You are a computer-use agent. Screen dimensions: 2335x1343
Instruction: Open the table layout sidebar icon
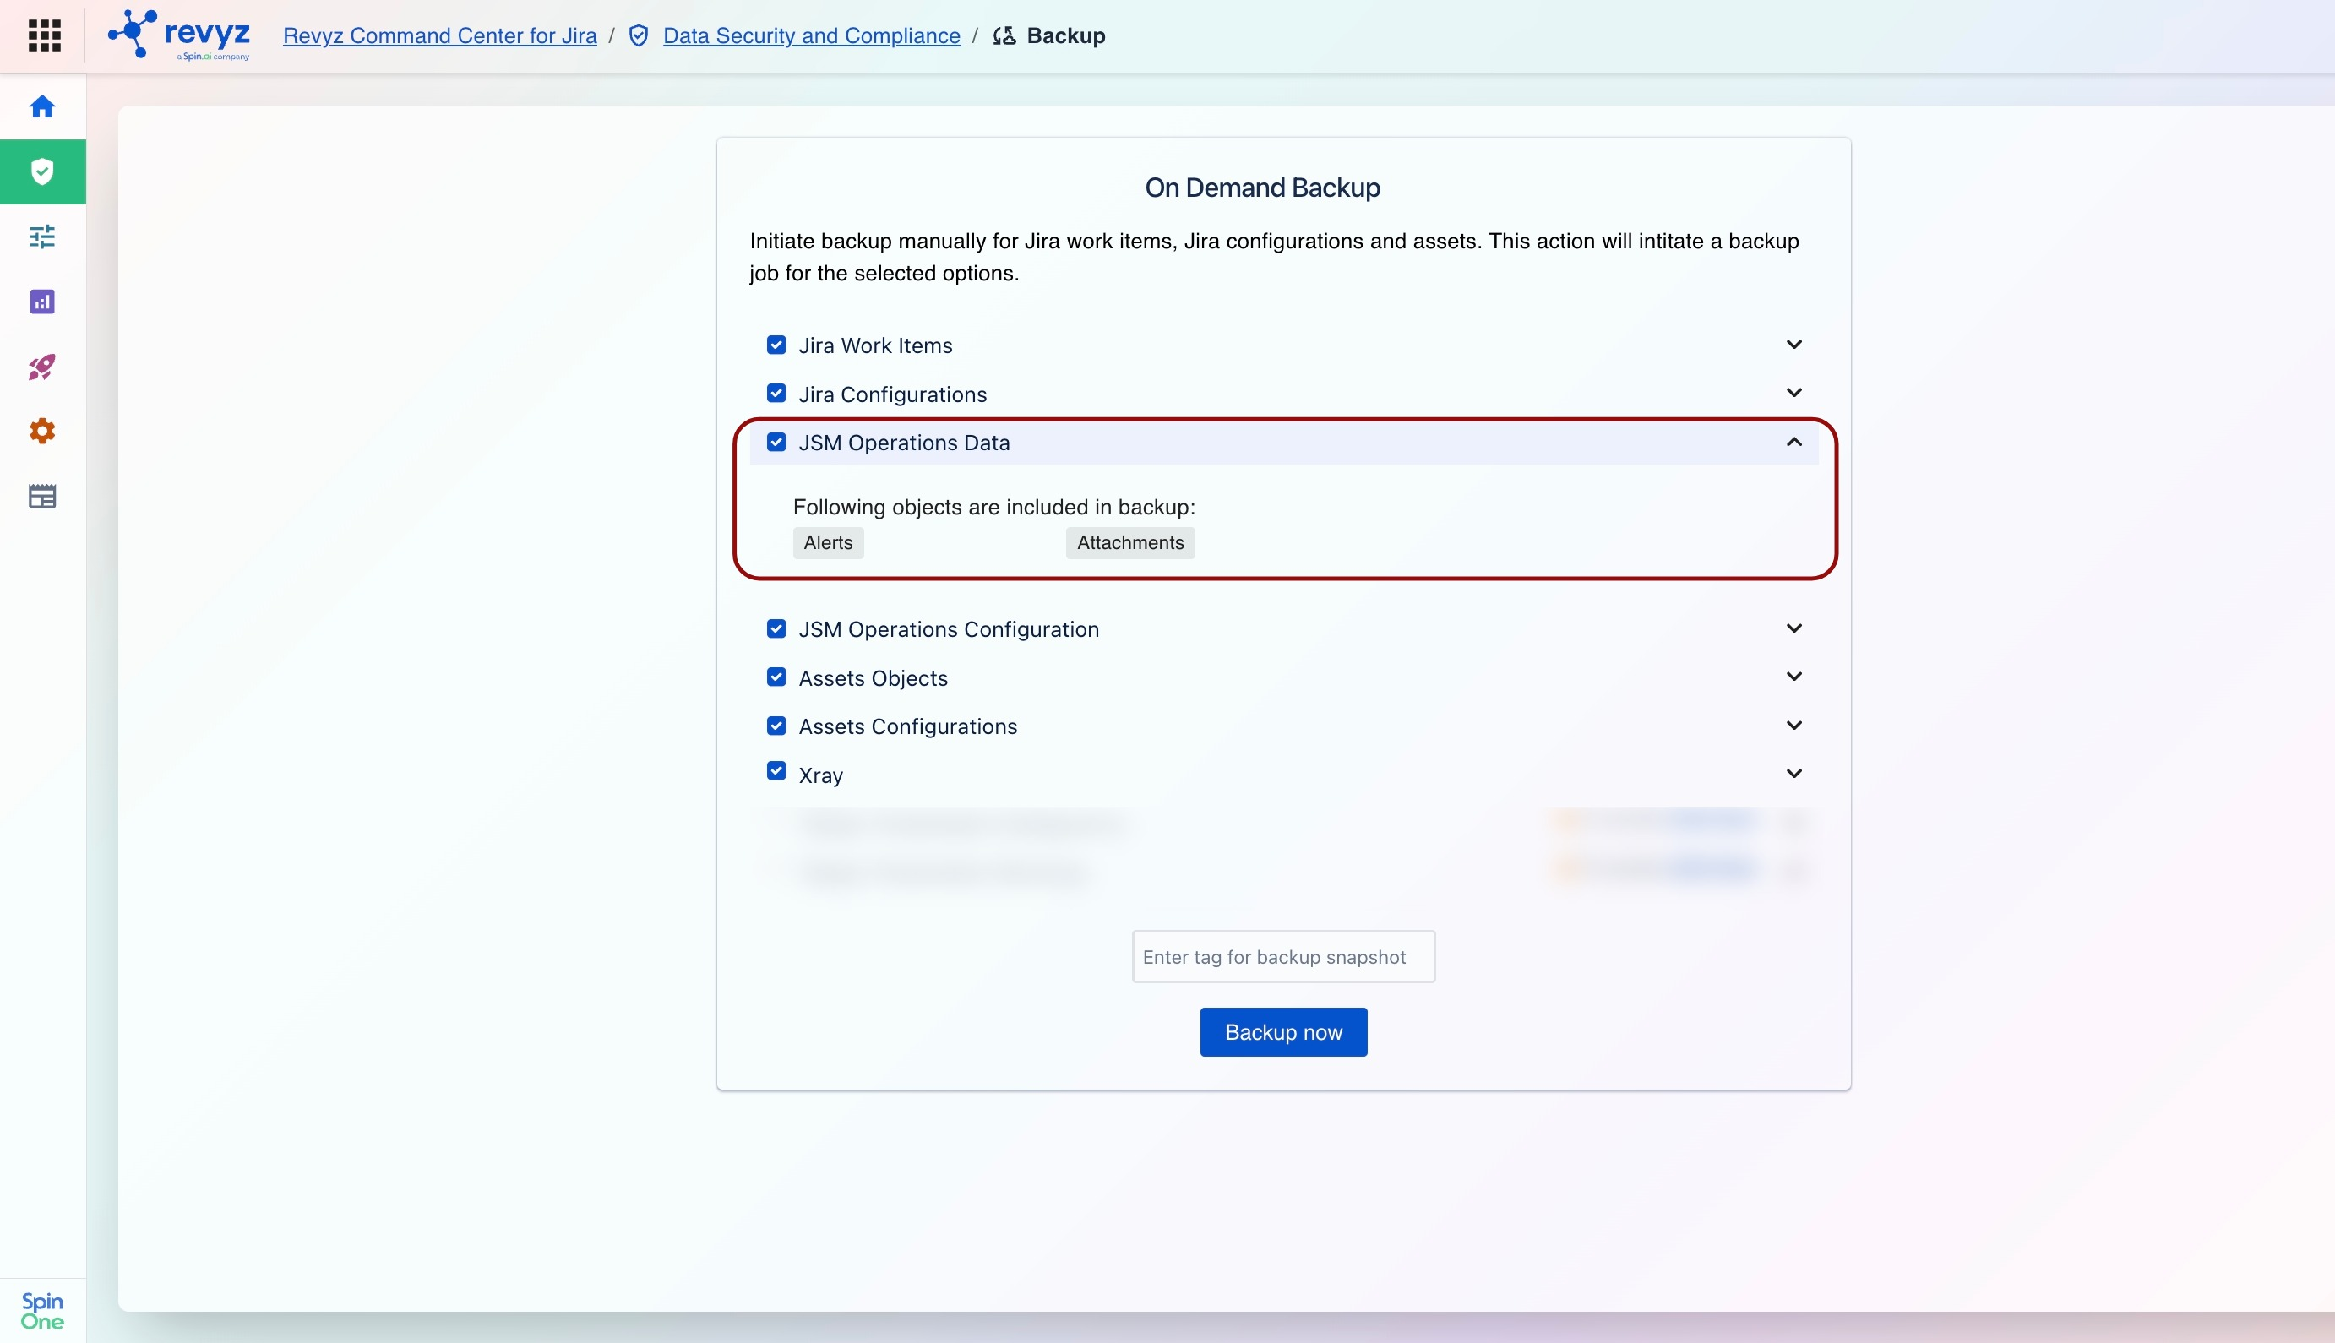[42, 497]
